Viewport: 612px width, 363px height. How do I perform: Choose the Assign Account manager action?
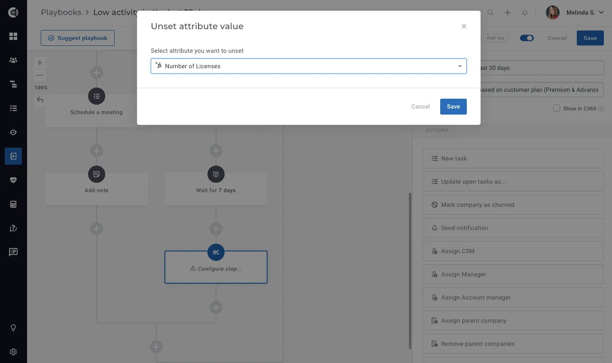coord(513,297)
